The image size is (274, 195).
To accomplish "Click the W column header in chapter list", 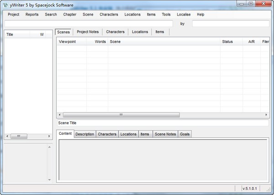I will [x=38, y=34].
